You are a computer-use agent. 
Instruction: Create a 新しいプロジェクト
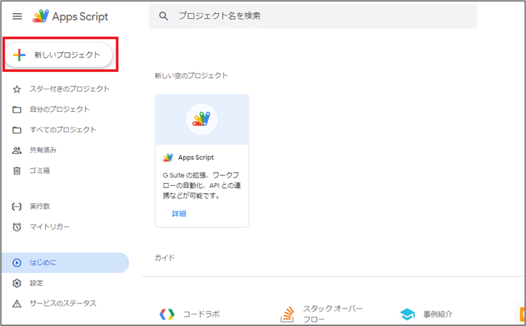tap(58, 55)
